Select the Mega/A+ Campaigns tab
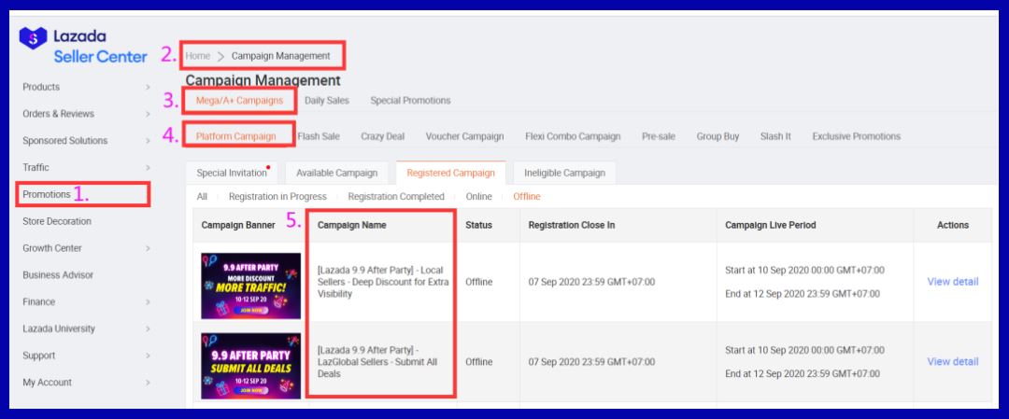Image resolution: width=1009 pixels, height=419 pixels. pyautogui.click(x=239, y=100)
